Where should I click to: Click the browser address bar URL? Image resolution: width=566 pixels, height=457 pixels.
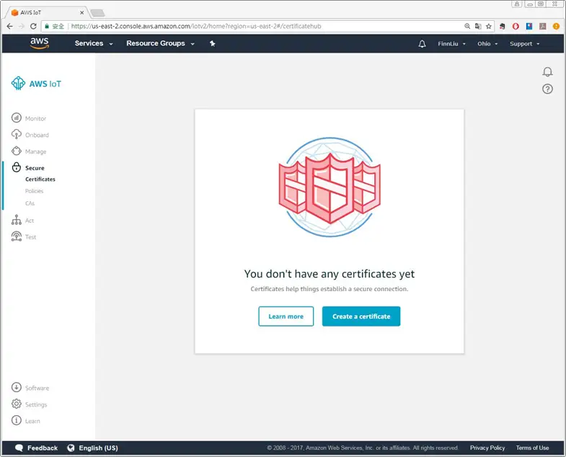coord(196,26)
